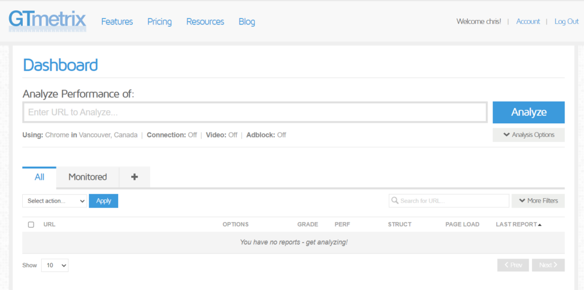Click the blue Analyze button
Image resolution: width=584 pixels, height=290 pixels.
[529, 112]
